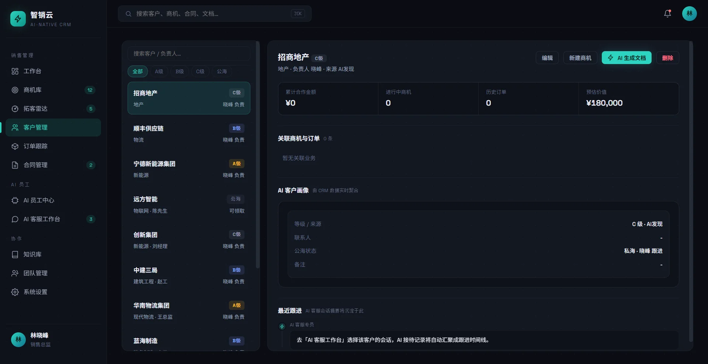Image resolution: width=708 pixels, height=364 pixels.
Task: Select 宁德新能源集团 customer row
Action: (189, 169)
